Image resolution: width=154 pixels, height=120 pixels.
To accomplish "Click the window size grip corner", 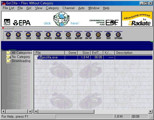I will pyautogui.click(x=151, y=117).
